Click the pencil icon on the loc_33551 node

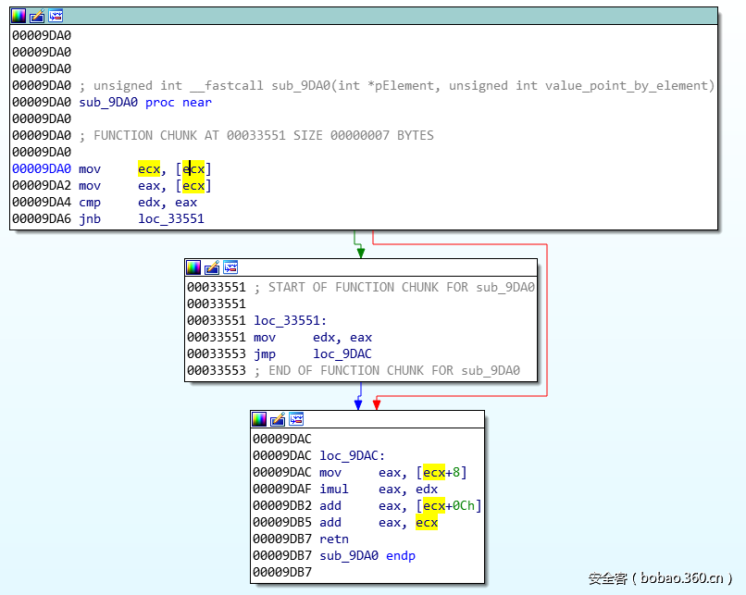coord(212,267)
